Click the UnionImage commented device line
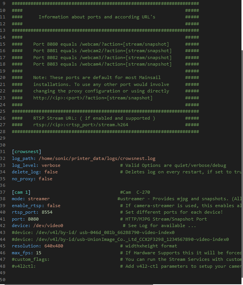 (x=120, y=239)
